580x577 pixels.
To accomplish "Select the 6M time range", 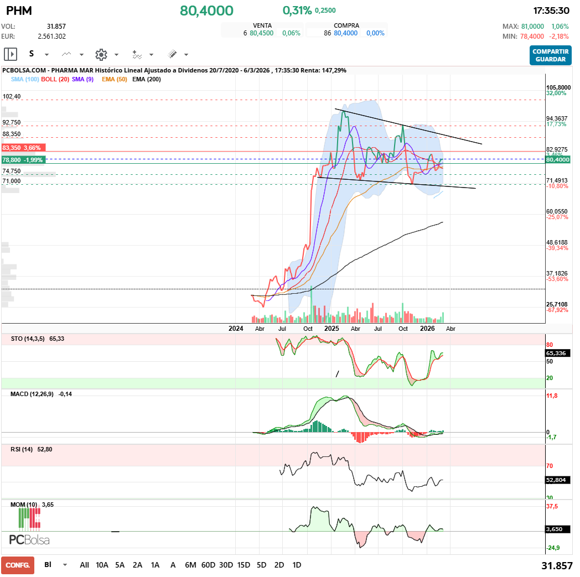I will tap(190, 565).
